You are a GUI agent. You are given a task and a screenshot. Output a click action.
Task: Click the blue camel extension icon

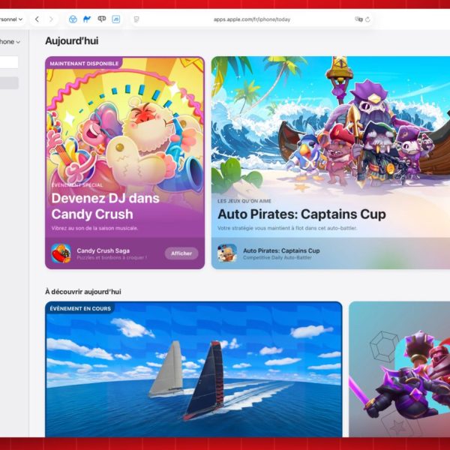click(x=87, y=19)
